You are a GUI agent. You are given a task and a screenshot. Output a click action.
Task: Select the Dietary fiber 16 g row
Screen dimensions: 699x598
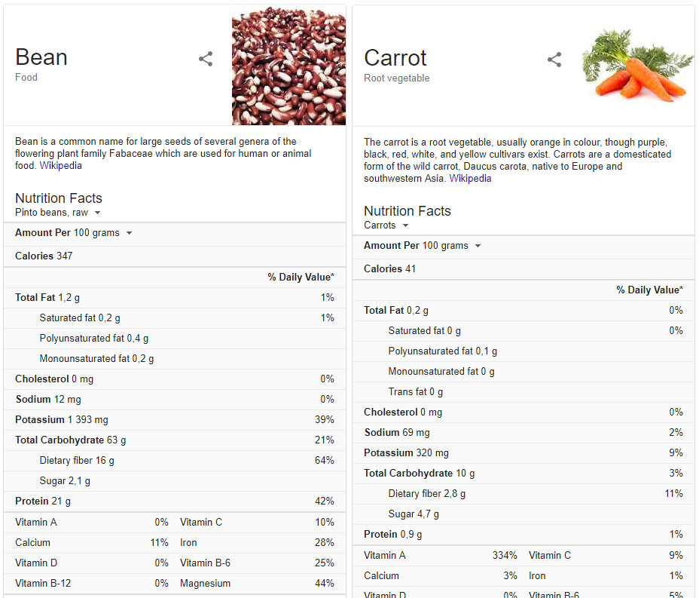click(175, 461)
